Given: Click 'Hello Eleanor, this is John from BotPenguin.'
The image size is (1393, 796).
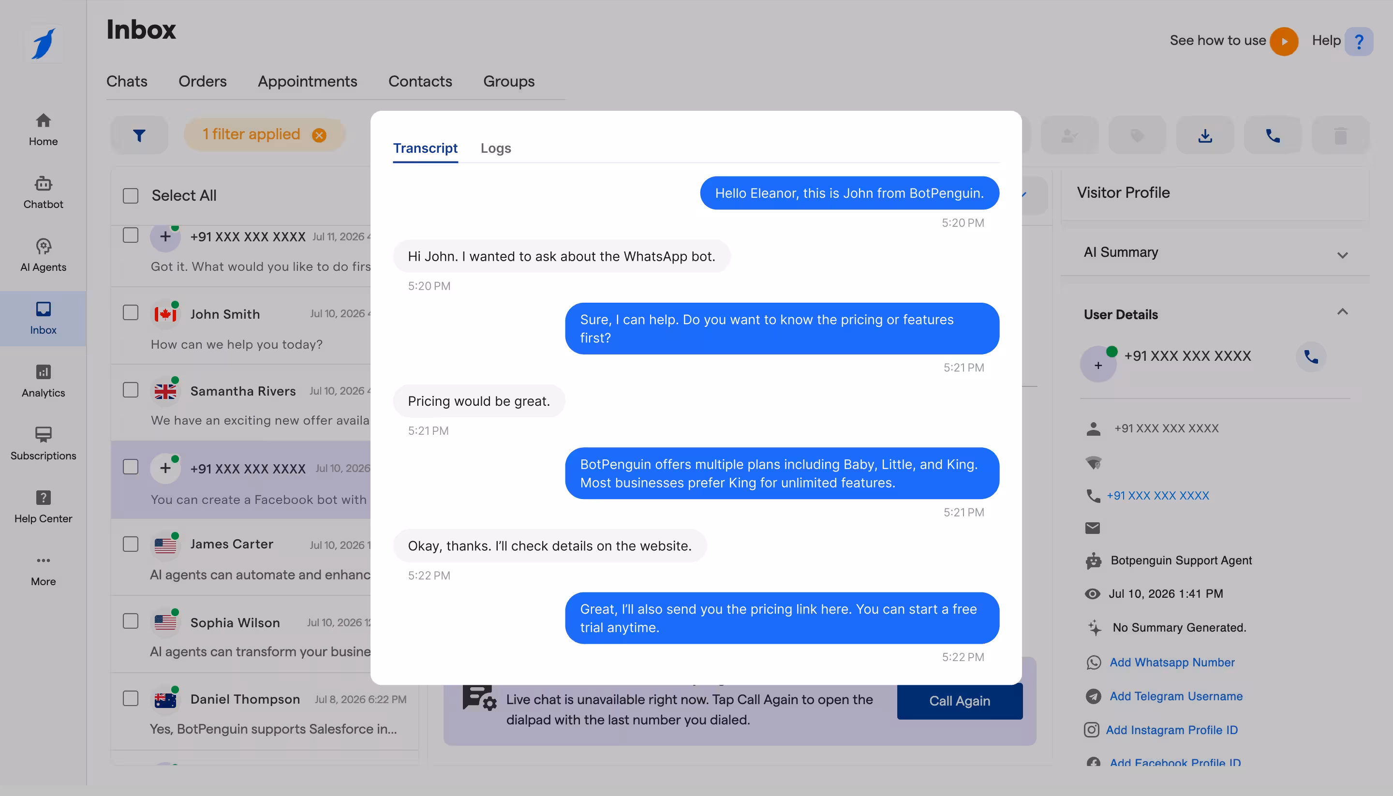Looking at the screenshot, I should pos(849,193).
